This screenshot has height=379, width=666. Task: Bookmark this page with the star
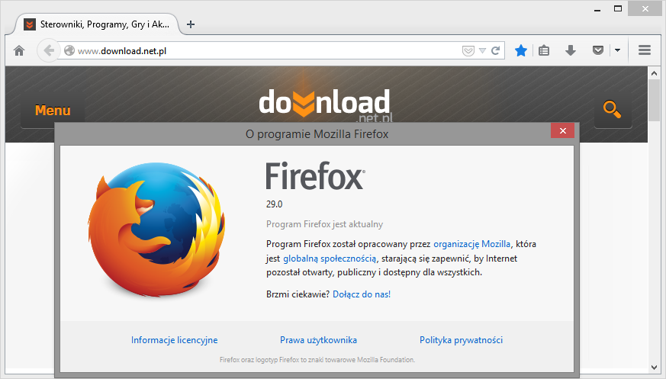click(x=521, y=51)
